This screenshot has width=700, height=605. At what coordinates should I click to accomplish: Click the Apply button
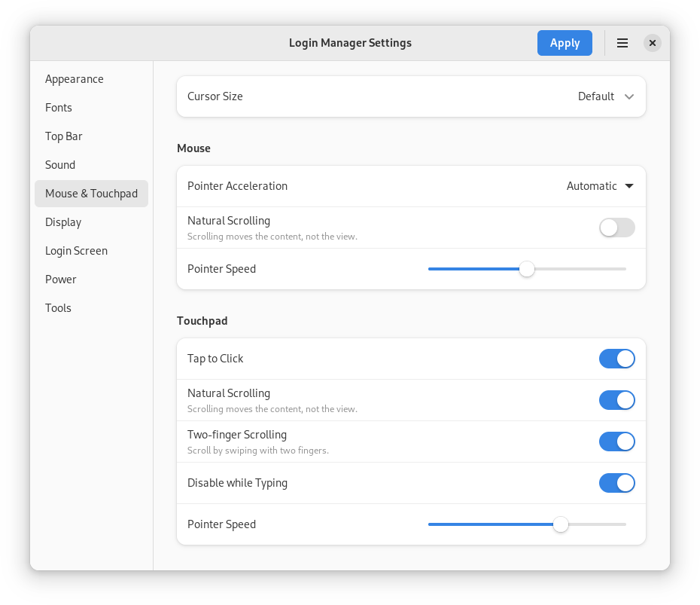point(565,43)
